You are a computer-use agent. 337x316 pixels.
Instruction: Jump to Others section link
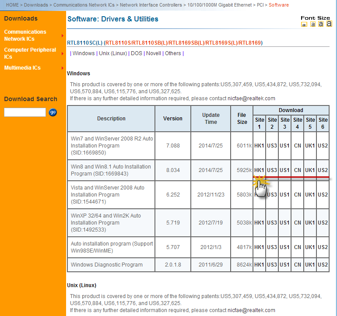coord(173,53)
